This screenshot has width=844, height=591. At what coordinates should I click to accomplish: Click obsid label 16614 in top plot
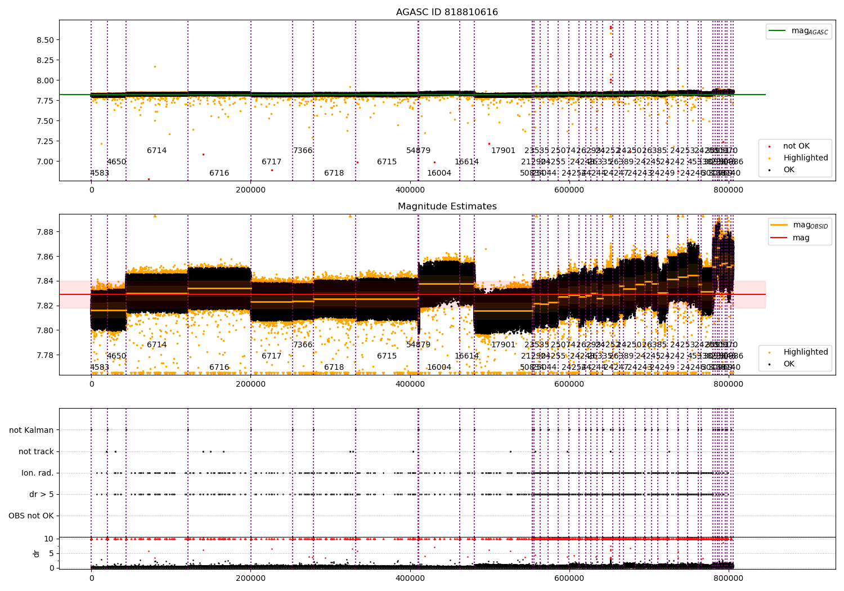tap(467, 162)
